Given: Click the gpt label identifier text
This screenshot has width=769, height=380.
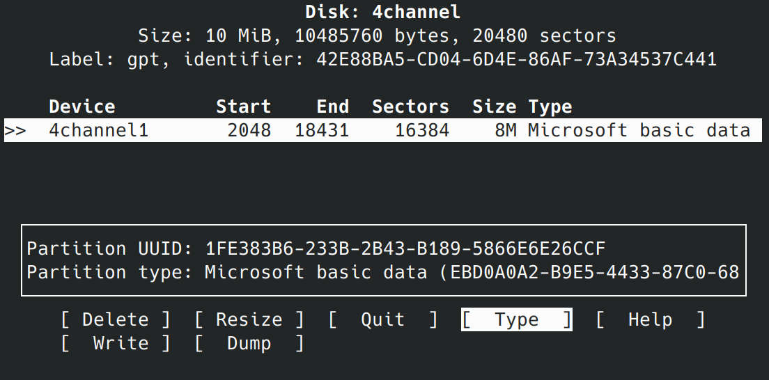Looking at the screenshot, I should pyautogui.click(x=382, y=59).
